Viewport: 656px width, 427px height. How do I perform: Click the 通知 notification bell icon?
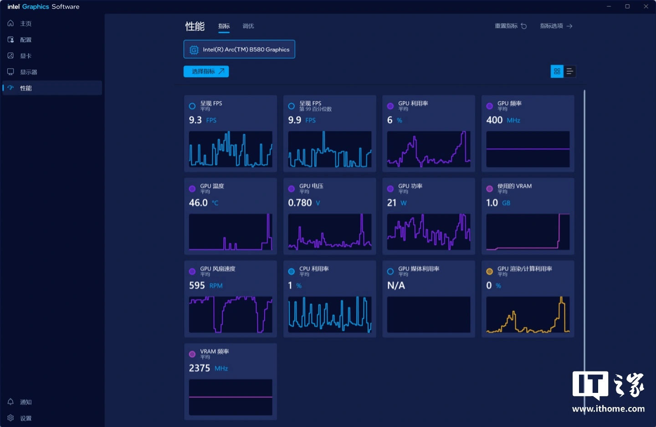coord(10,402)
